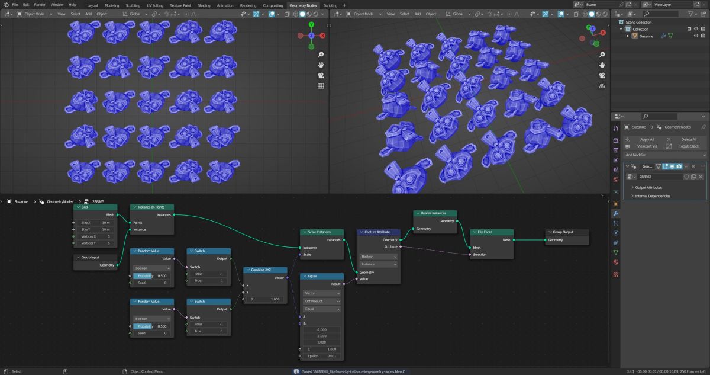Open the Material properties tab
This screenshot has width=710, height=375.
click(616, 262)
